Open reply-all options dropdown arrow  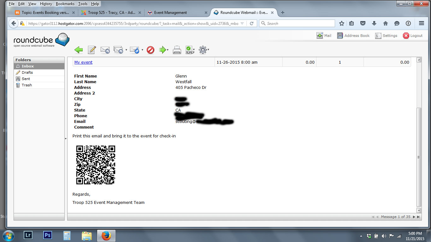126,50
